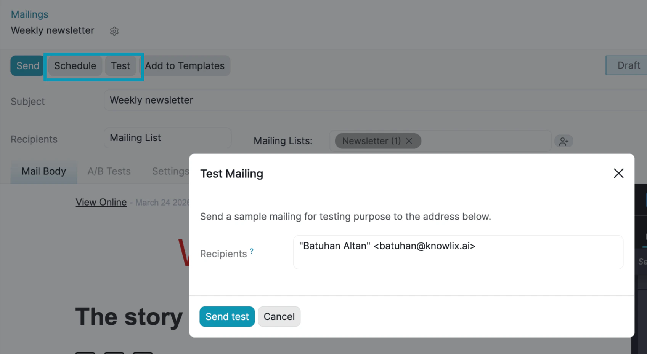Navigate back to Mailings
The height and width of the screenshot is (354, 647).
click(29, 14)
